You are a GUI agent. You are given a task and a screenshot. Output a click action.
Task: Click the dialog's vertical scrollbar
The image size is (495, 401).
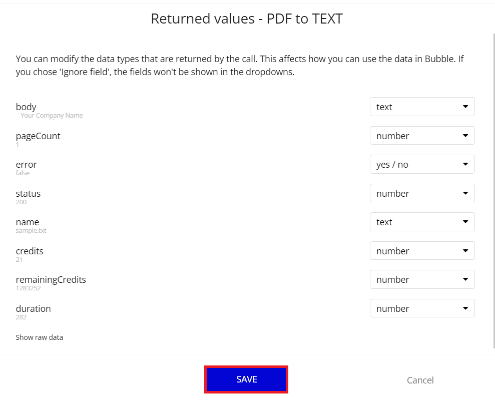493,190
